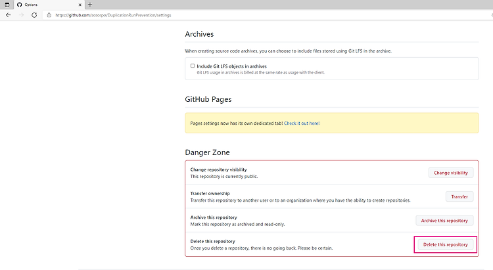Viewport: 493px width, 270px height.
Task: Enable Include Git LFS objects in archives
Action: 193,66
